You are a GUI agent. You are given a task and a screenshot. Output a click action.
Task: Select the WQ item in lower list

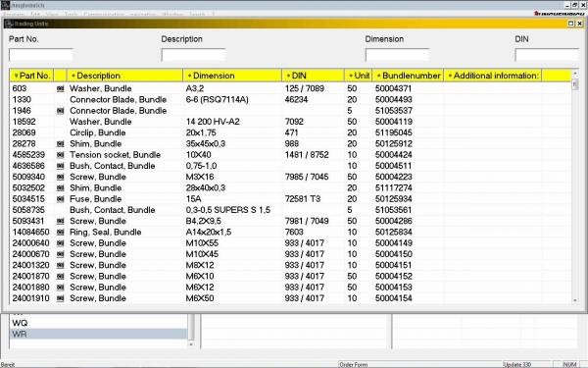point(98,323)
